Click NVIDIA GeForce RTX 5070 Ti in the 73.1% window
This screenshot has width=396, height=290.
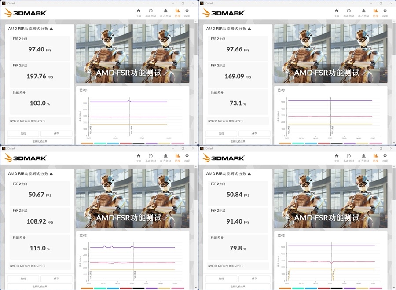pos(226,121)
